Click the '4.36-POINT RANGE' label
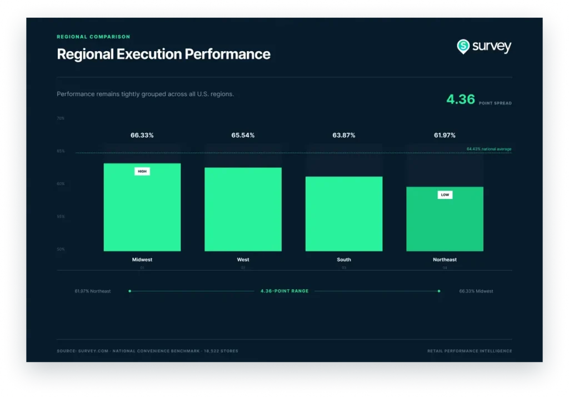 pyautogui.click(x=284, y=291)
